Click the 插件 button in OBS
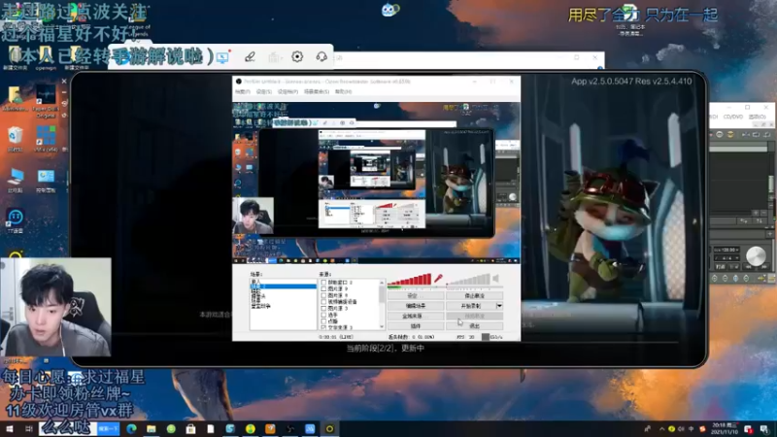The image size is (777, 437). (x=415, y=326)
